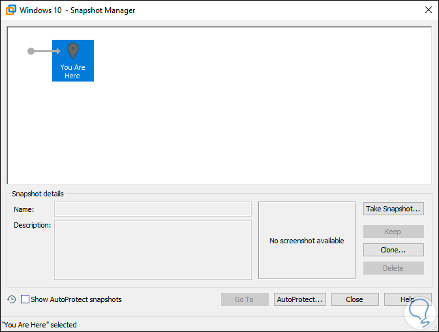
Task: Click the VMware icon in title bar
Action: 11,10
